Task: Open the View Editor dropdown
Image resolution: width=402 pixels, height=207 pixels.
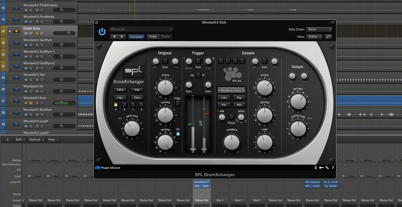Action: pyautogui.click(x=314, y=37)
